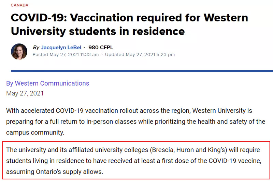Click the author's round profile photo
The image size is (273, 181).
coord(19,52)
